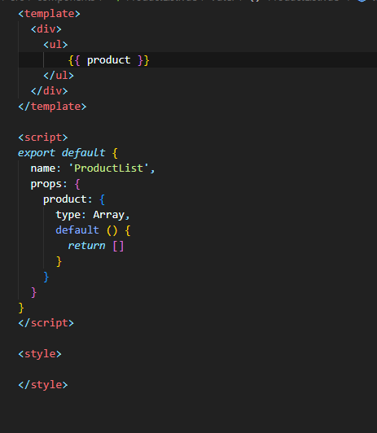The width and height of the screenshot is (377, 433).
Task: Place cursor on the closing </div> tag
Action: [x=49, y=91]
